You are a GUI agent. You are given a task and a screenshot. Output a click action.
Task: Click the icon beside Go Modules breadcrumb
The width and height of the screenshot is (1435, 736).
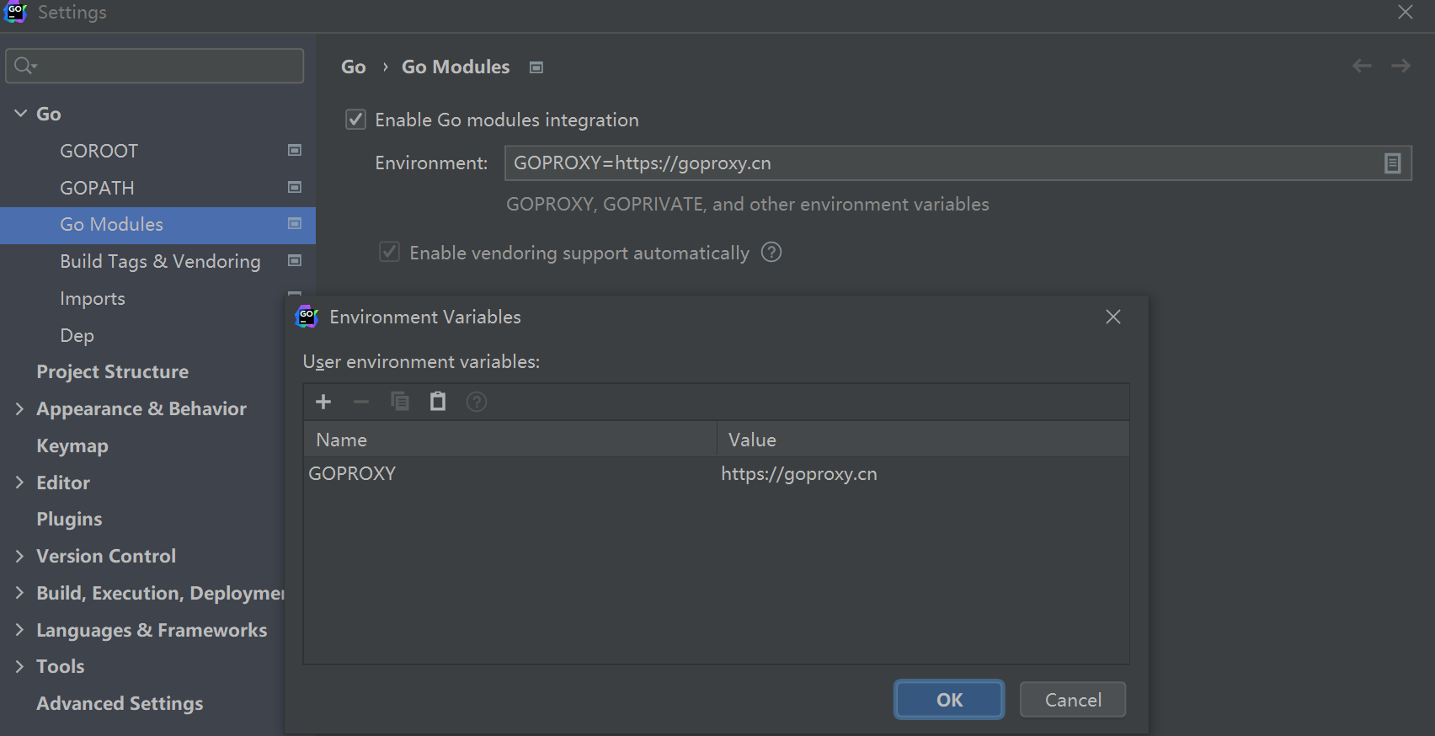pos(536,67)
